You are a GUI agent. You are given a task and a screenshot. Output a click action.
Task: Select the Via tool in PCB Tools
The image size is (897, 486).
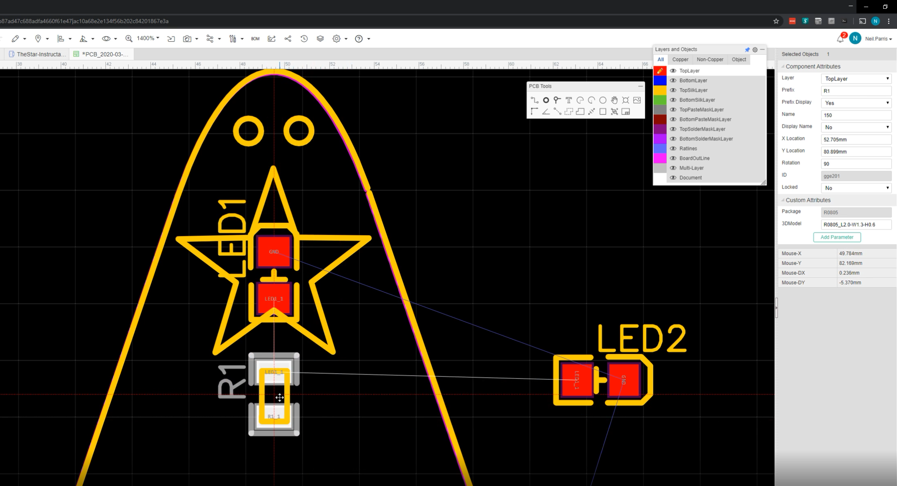tap(557, 100)
